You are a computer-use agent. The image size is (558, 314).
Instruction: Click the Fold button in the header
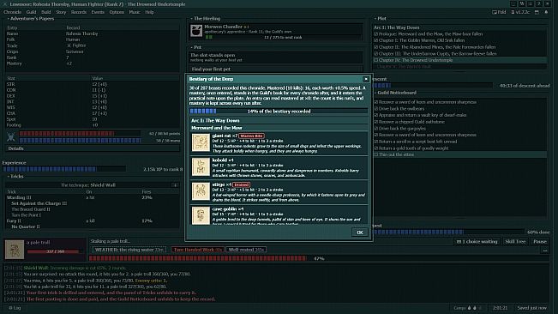pos(499,12)
